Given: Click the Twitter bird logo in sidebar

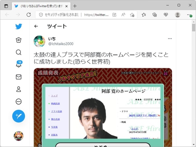Looking at the screenshot, I should tap(19, 26).
